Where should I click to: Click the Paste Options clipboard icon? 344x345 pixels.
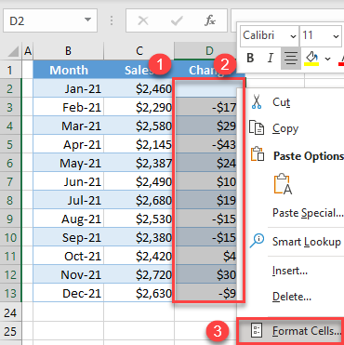[258, 154]
